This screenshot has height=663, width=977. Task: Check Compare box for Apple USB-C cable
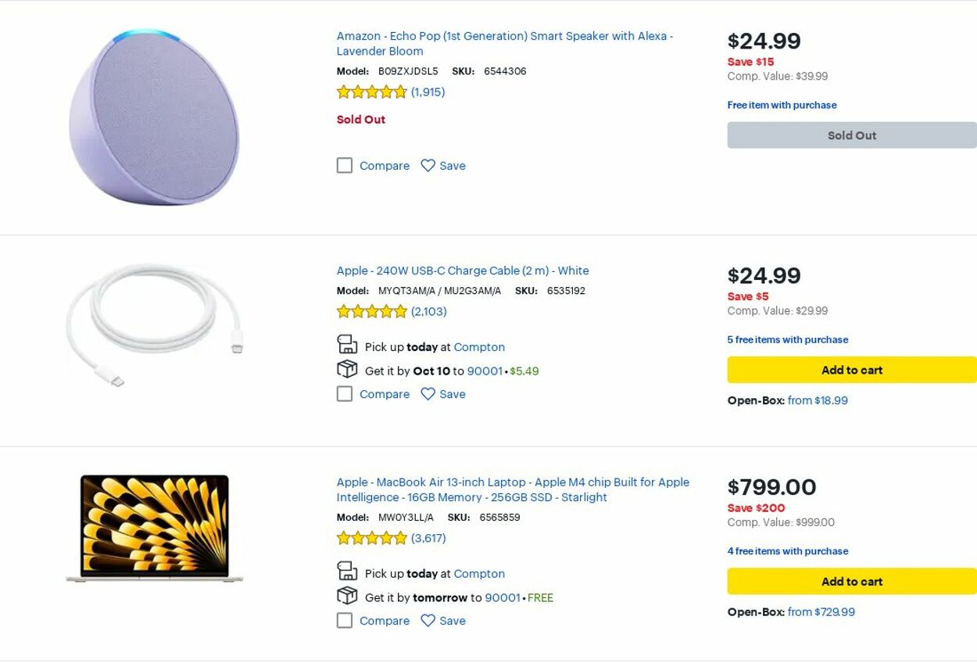345,394
